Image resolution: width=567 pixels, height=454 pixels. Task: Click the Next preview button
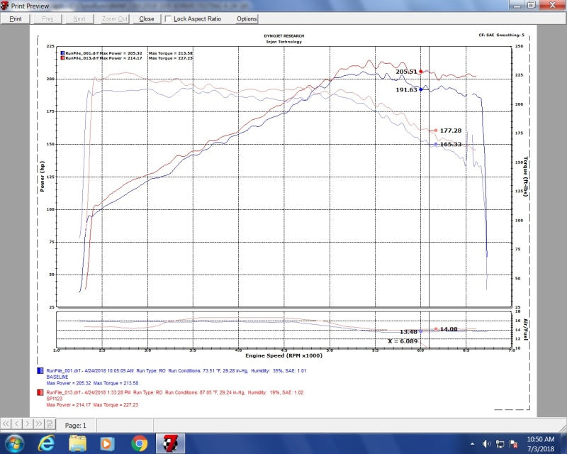pos(78,19)
